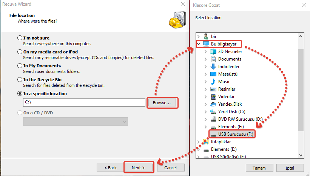Click the Music note icon
This screenshot has height=176, width=310.
[x=213, y=82]
